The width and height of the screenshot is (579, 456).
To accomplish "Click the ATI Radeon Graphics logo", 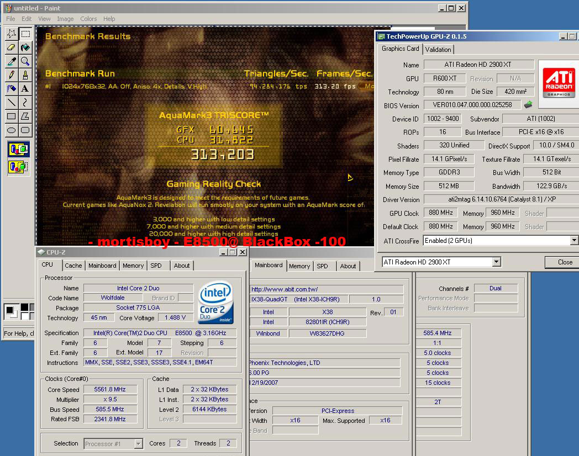I will click(559, 83).
